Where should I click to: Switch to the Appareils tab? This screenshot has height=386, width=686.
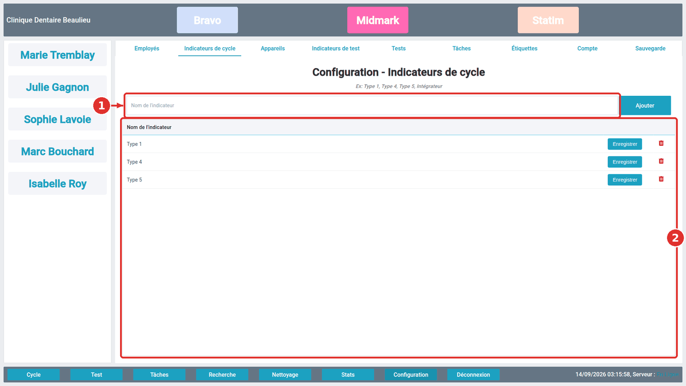(273, 49)
